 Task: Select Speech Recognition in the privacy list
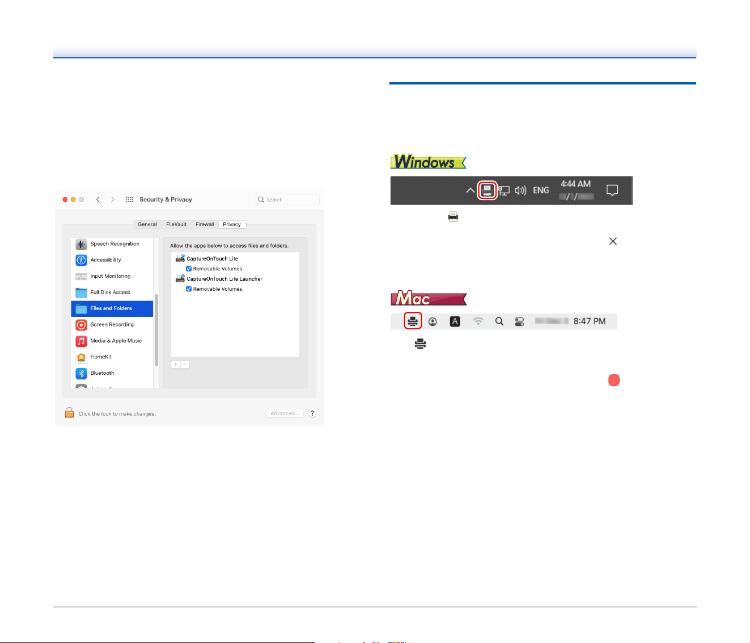(112, 244)
